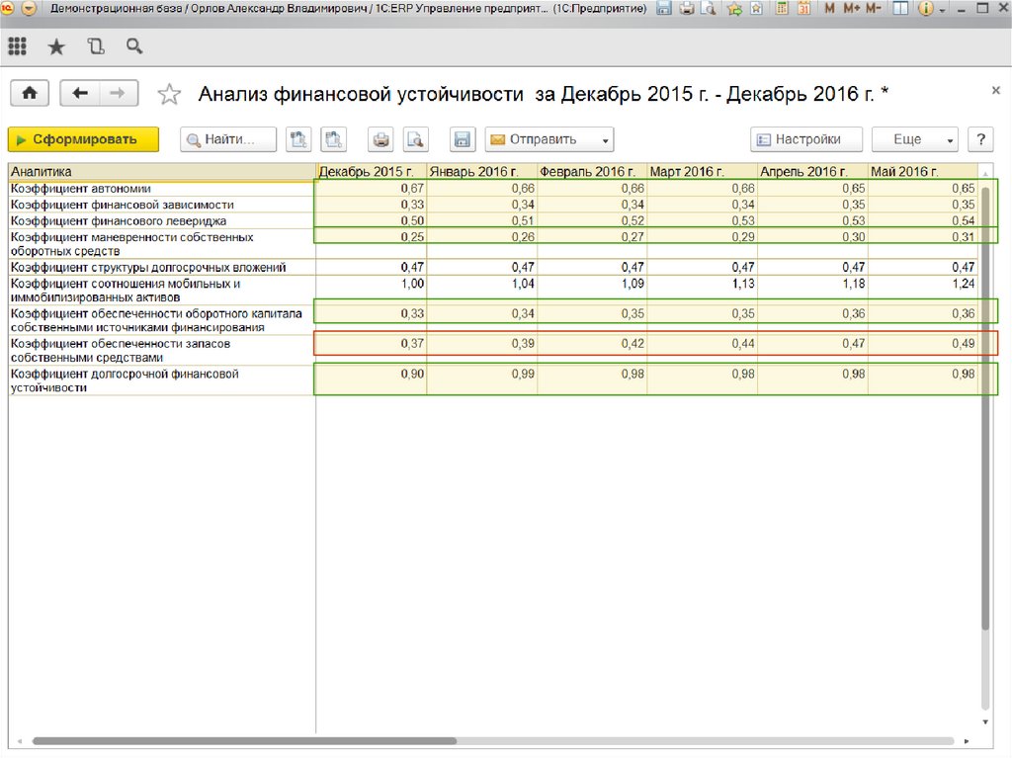Click the global search magnifier icon

[x=134, y=46]
